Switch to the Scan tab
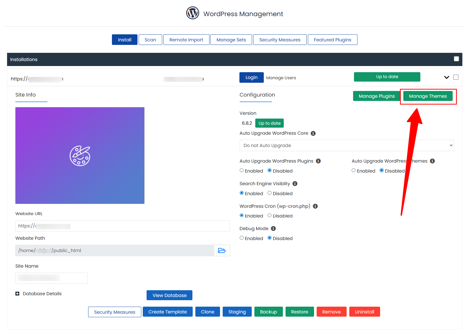 [x=150, y=40]
